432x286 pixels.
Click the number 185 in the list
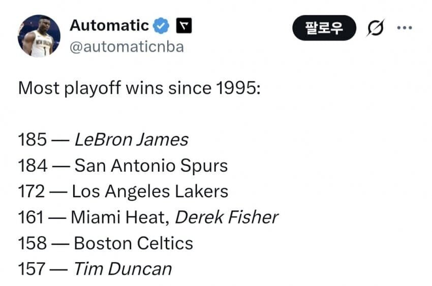pyautogui.click(x=32, y=140)
